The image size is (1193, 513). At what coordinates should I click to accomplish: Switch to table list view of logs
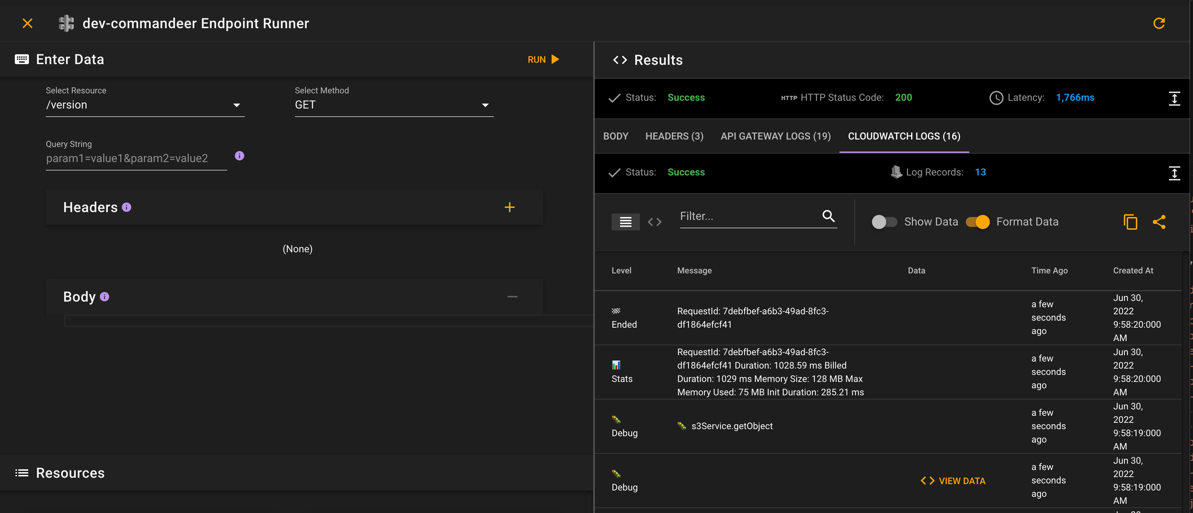click(x=626, y=222)
